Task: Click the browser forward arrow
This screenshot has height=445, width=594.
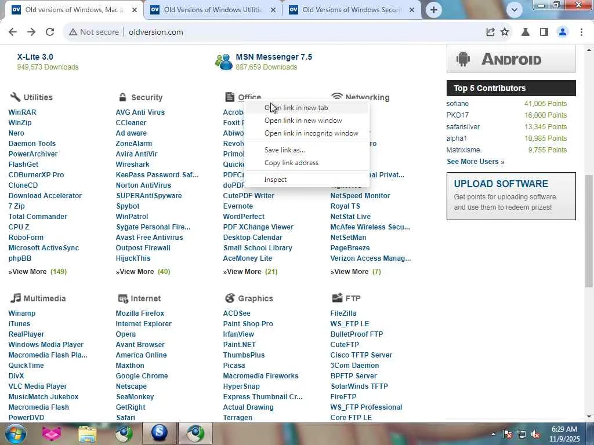Action: coord(31,32)
